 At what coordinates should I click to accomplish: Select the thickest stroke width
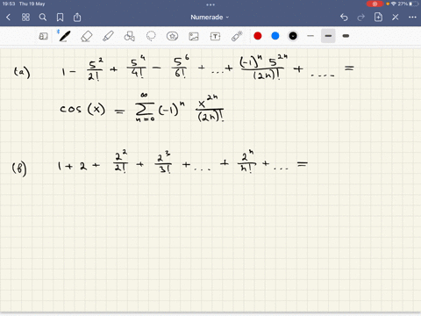[346, 36]
